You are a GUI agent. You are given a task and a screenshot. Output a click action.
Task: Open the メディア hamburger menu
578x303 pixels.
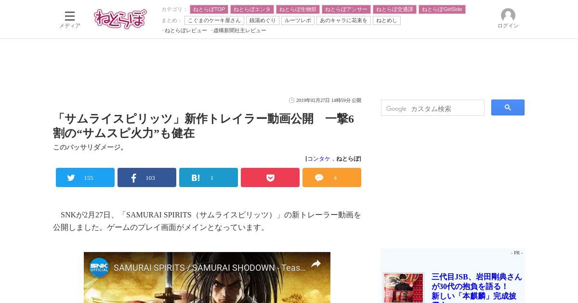point(70,19)
